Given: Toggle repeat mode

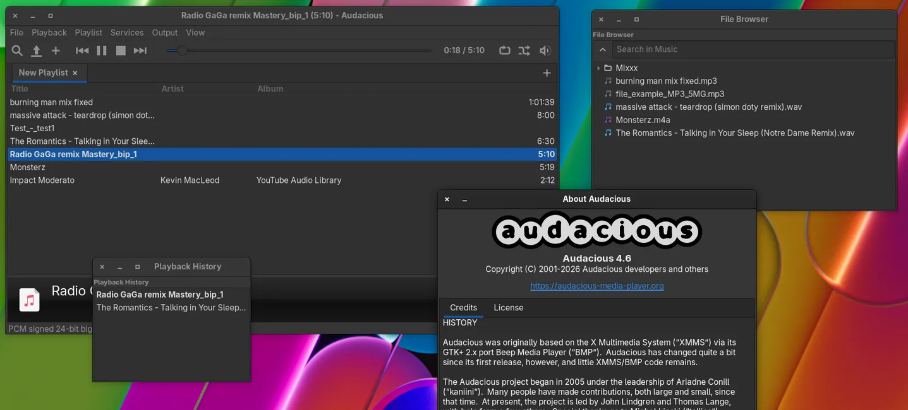Looking at the screenshot, I should click(x=504, y=50).
